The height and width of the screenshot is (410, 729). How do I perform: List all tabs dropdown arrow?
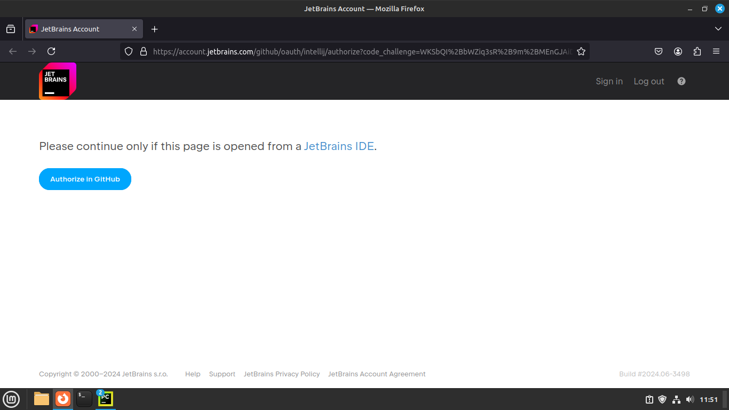point(718,29)
